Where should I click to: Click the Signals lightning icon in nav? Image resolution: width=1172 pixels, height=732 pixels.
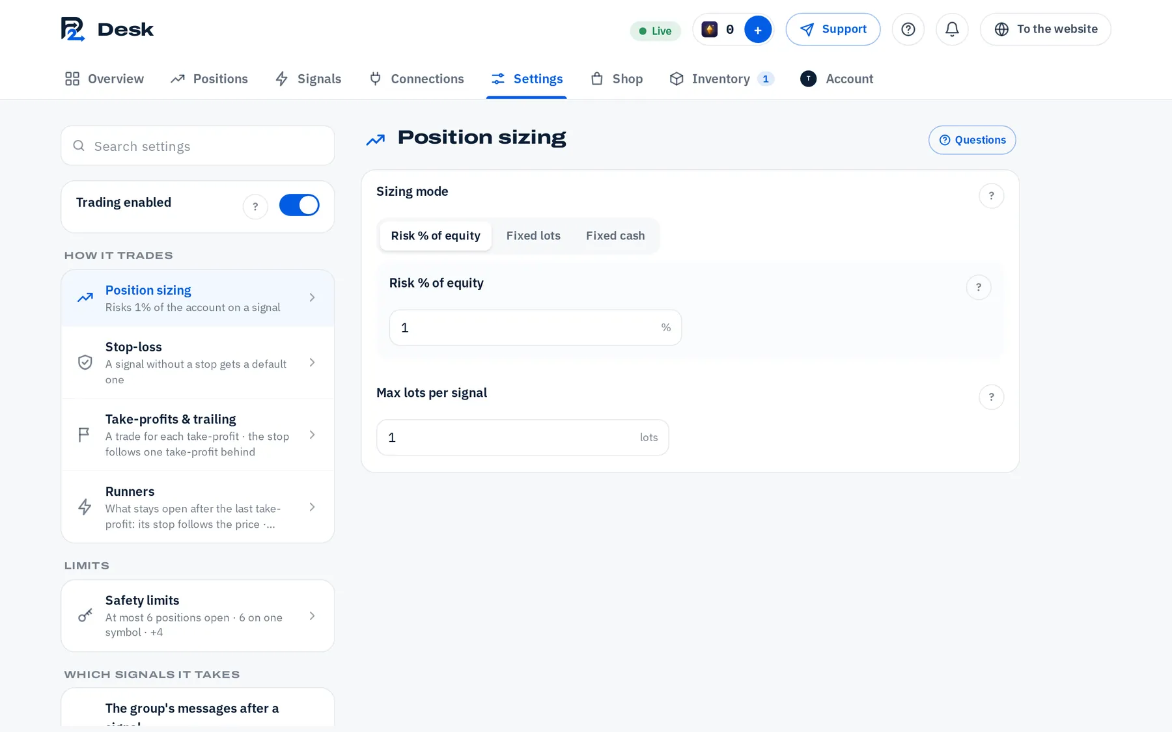[282, 79]
